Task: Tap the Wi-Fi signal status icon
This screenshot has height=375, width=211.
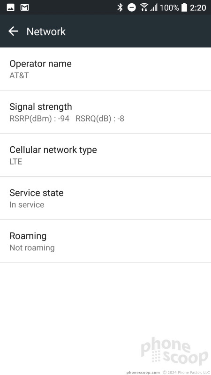Action: point(144,7)
